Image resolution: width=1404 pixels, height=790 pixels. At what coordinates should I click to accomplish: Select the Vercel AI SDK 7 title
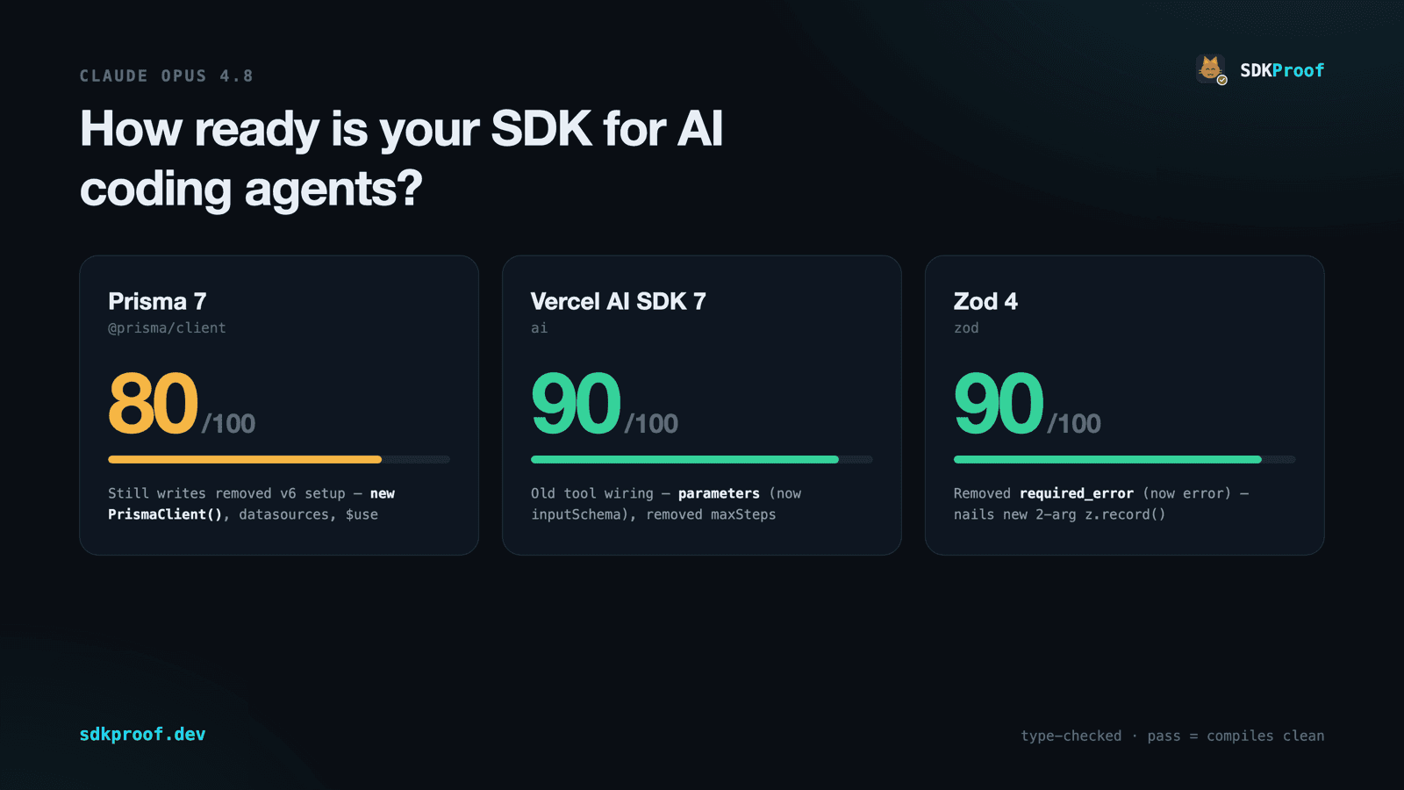(x=618, y=301)
